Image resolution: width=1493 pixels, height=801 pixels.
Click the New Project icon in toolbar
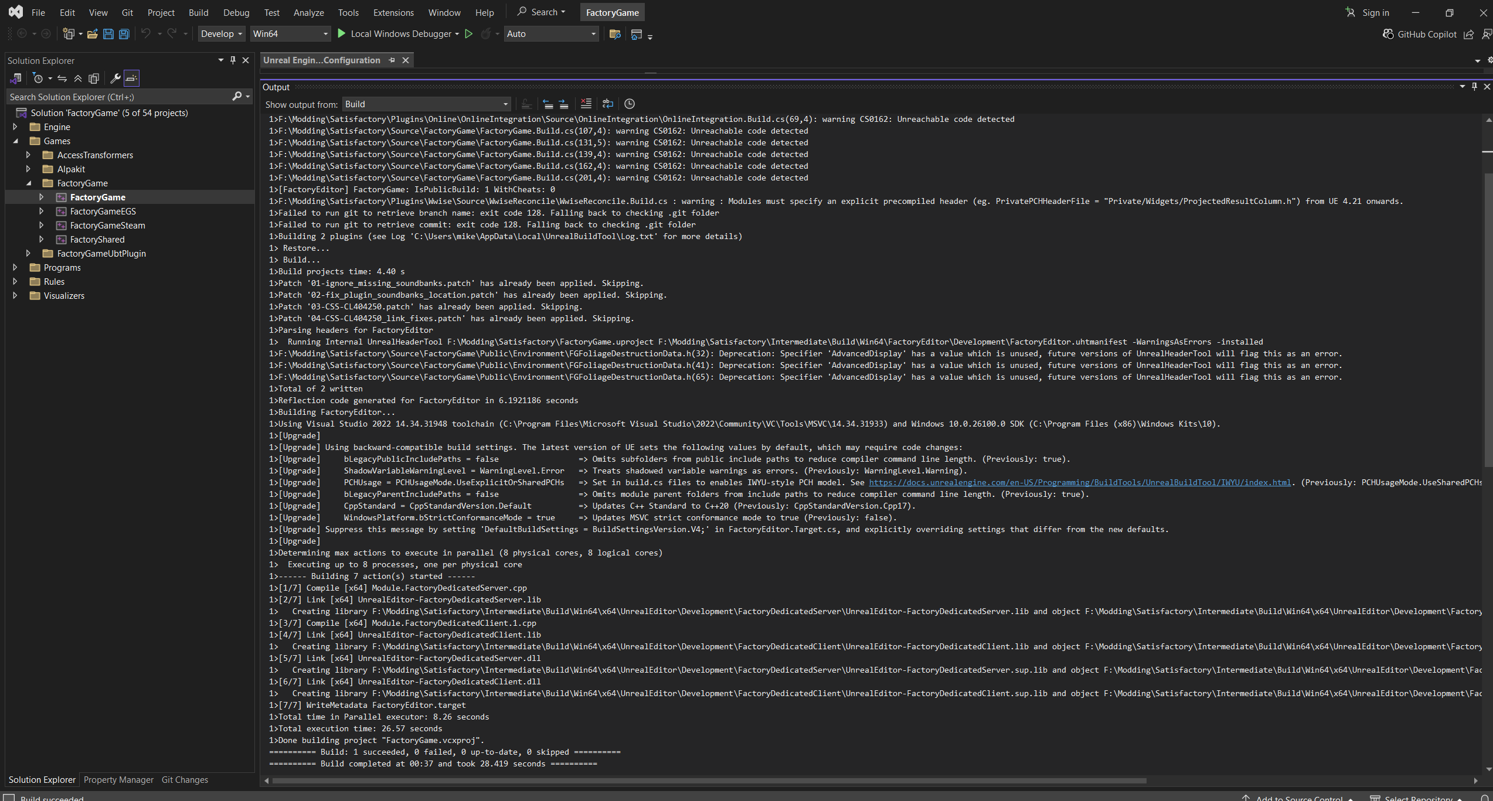click(x=69, y=34)
